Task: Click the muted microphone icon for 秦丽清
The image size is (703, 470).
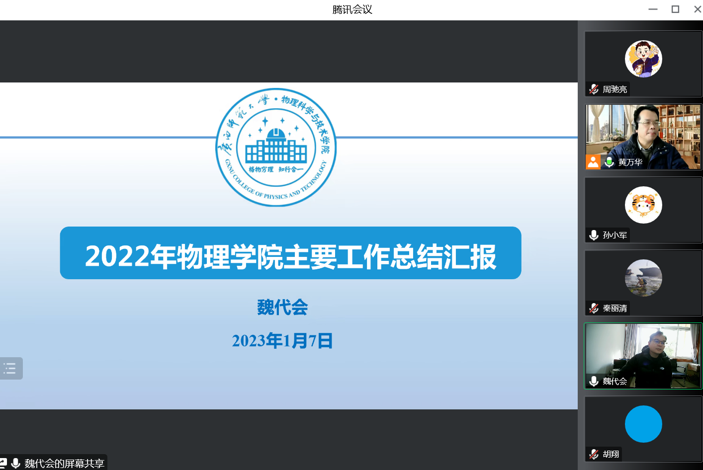Action: click(594, 308)
